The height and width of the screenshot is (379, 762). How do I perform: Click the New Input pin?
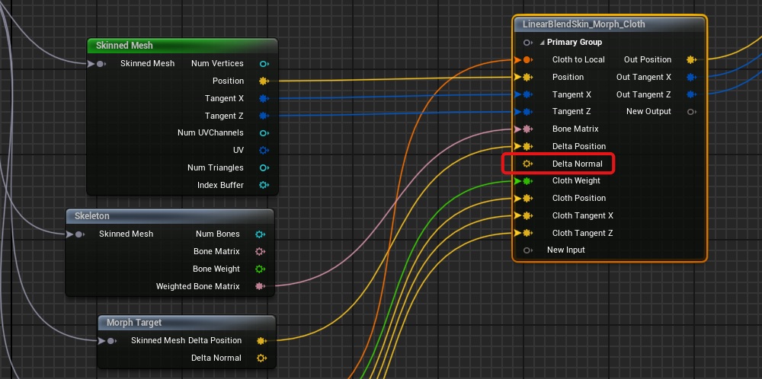click(x=527, y=250)
